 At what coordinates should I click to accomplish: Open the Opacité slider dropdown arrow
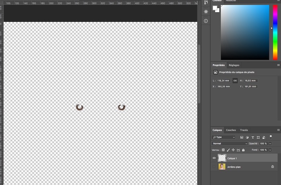coord(270,143)
